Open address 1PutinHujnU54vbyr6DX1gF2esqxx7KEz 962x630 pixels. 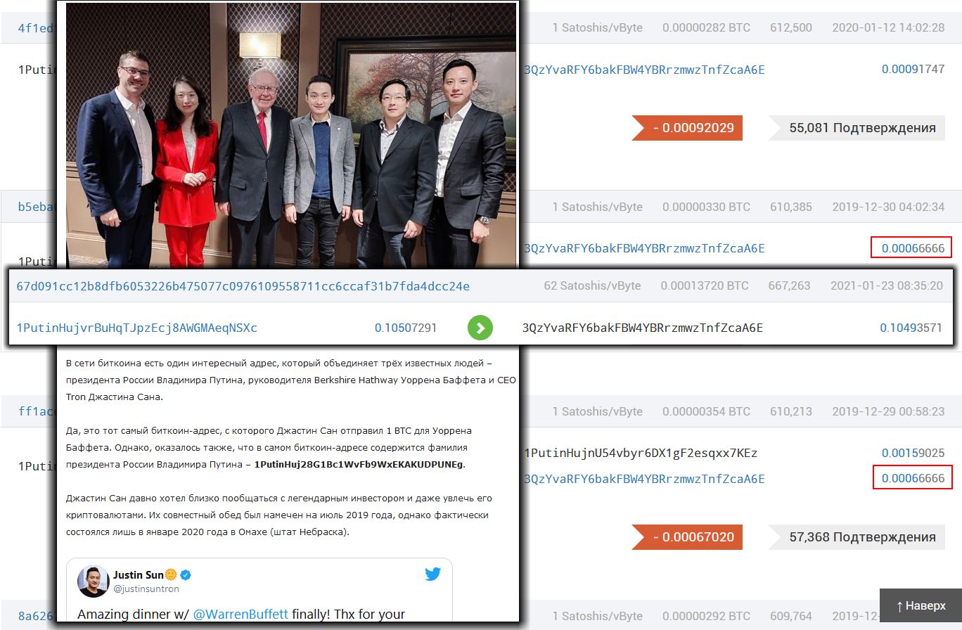(x=641, y=454)
